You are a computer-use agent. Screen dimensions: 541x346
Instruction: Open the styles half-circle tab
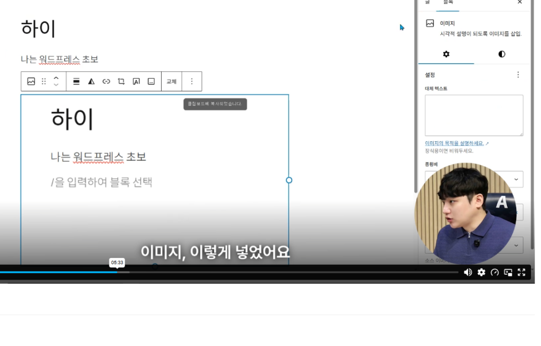(502, 54)
